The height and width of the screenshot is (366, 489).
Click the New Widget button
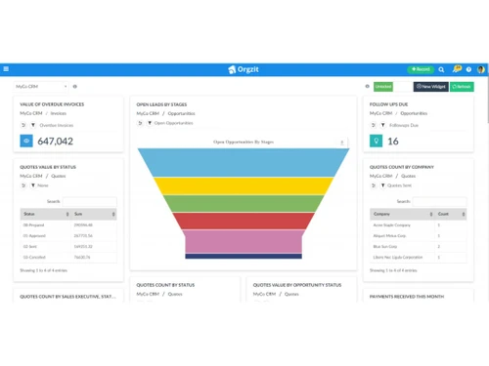(x=431, y=87)
